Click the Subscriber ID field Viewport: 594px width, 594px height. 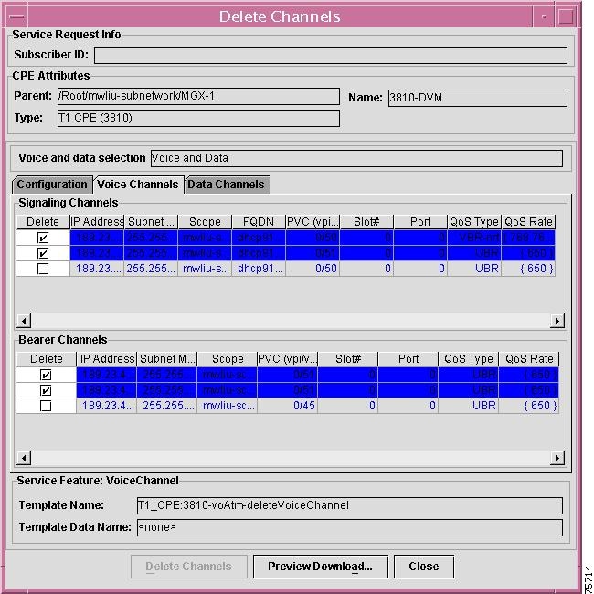331,56
